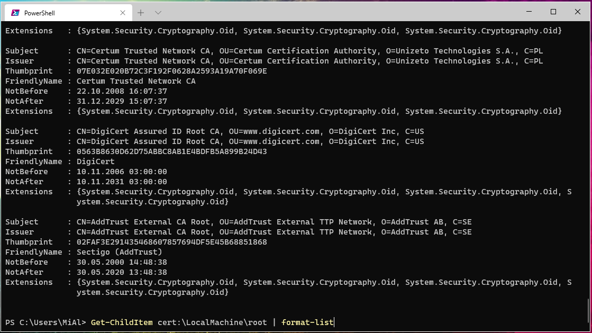Minimize the terminal window
The height and width of the screenshot is (333, 592).
click(x=529, y=12)
